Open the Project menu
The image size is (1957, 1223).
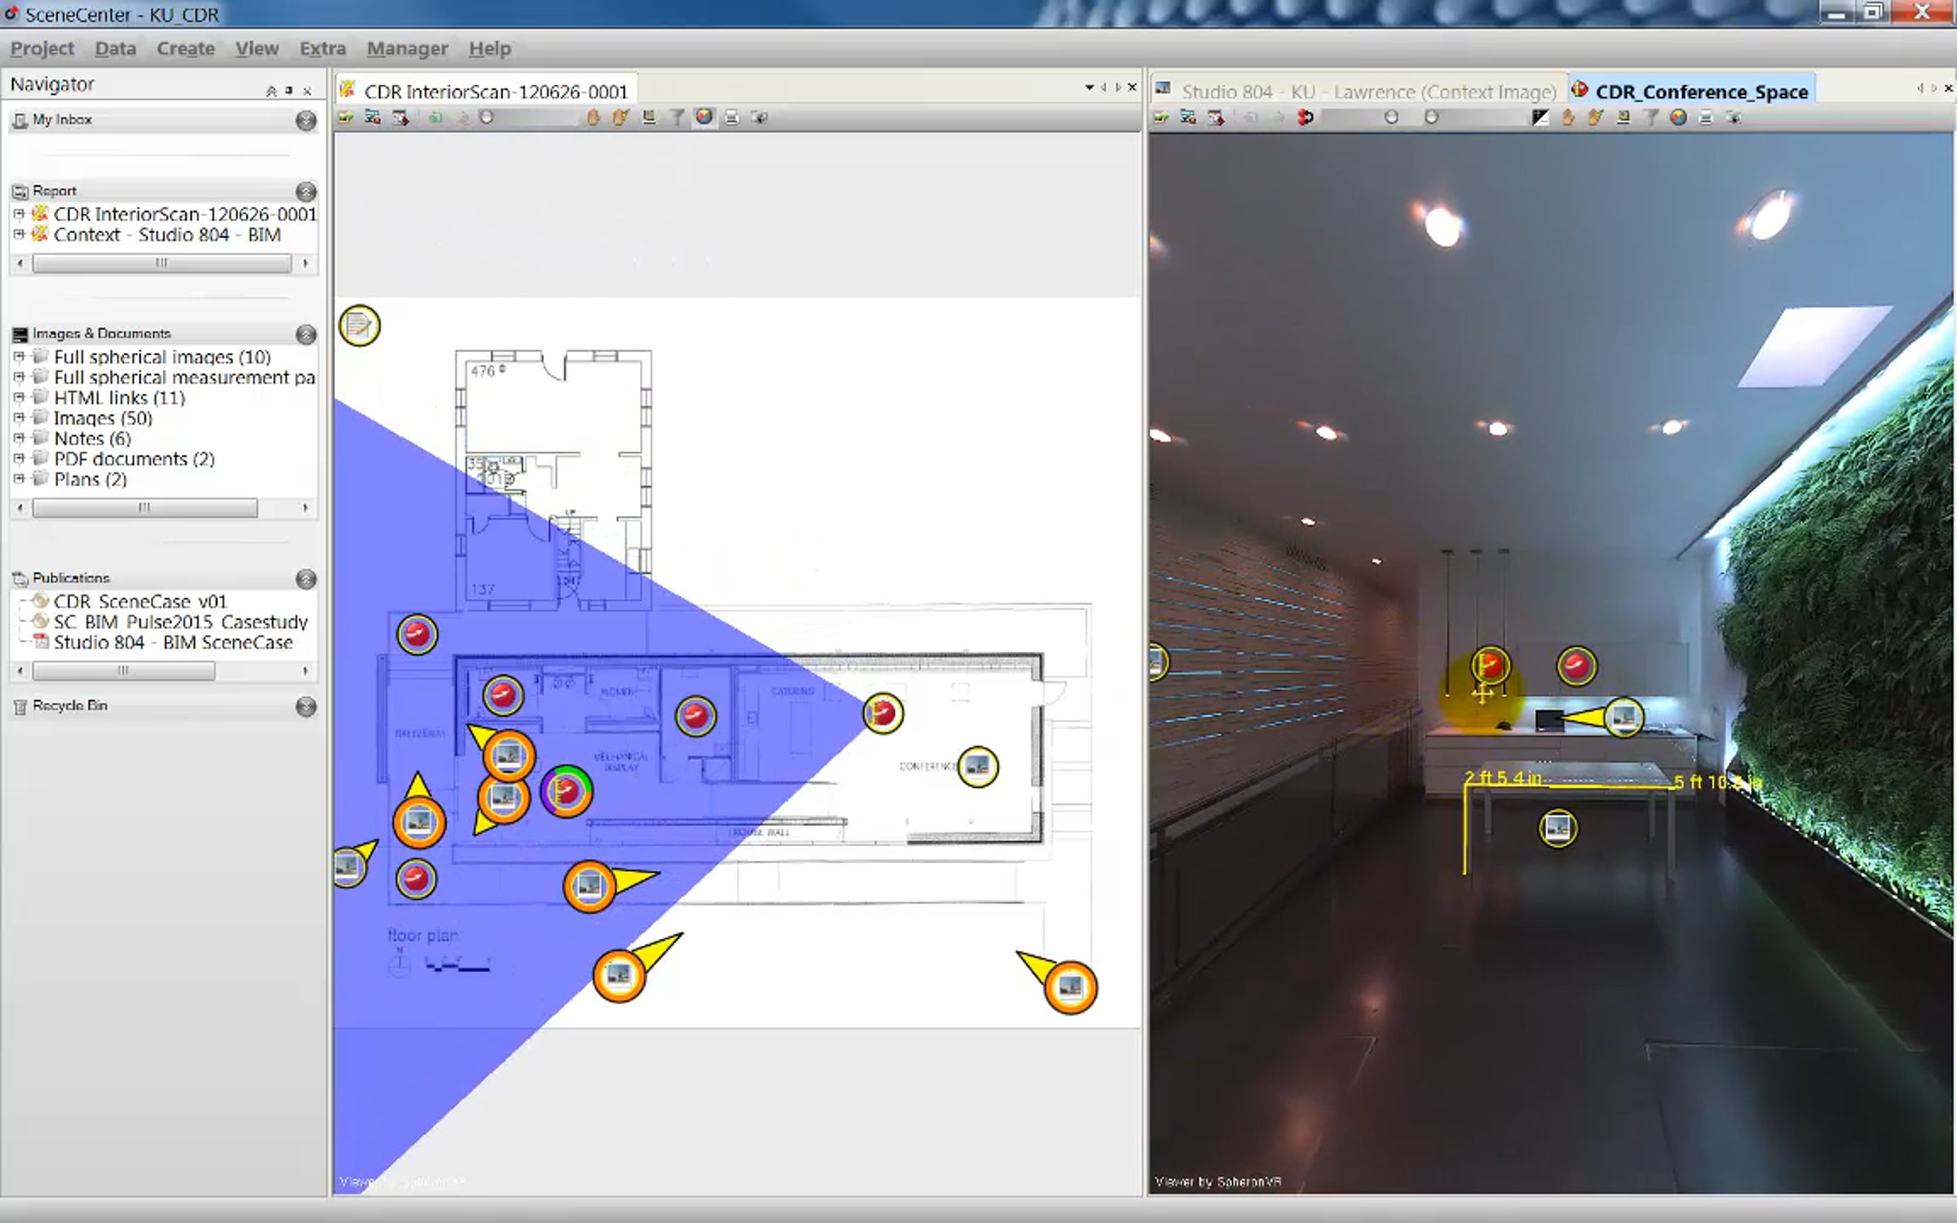[42, 48]
